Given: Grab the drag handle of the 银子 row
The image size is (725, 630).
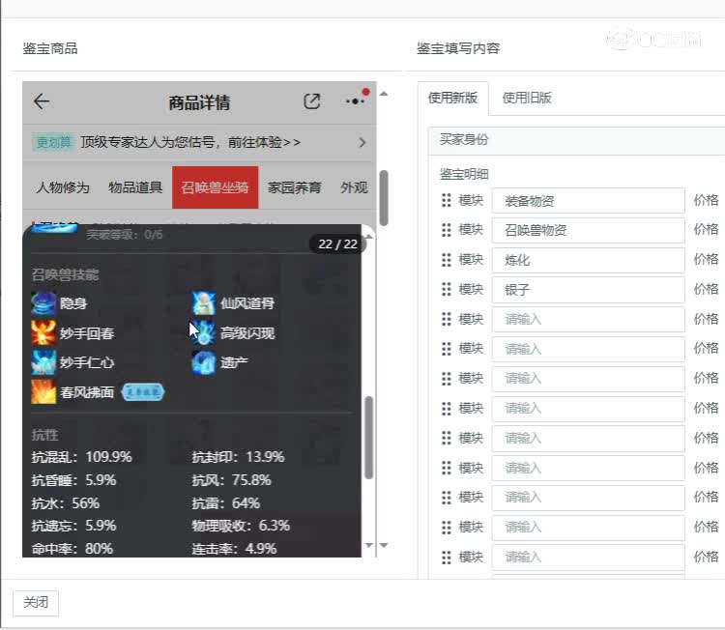Looking at the screenshot, I should [x=447, y=289].
